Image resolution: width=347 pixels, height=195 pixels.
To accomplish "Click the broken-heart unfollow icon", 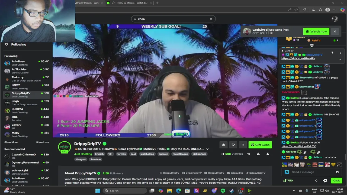I will 233,145.
